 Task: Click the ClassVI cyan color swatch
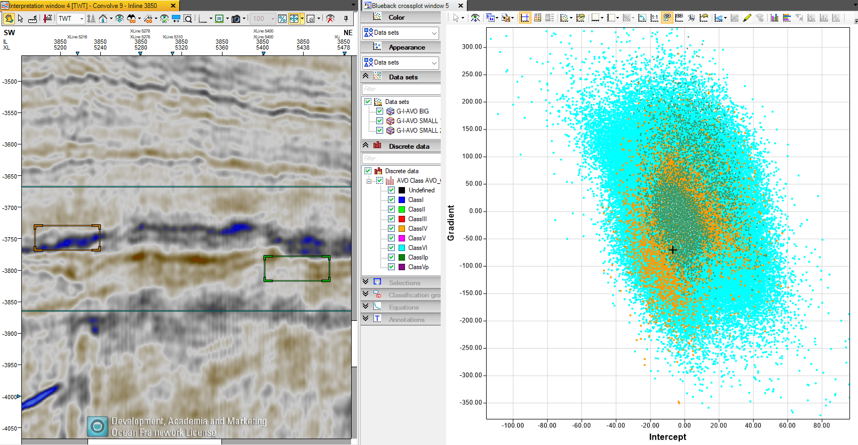click(402, 248)
